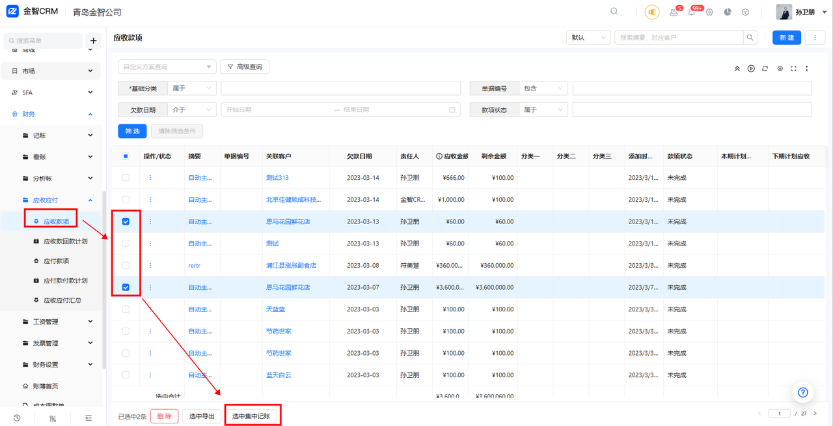Open the three-dot actions for the rertr row
This screenshot has height=426, width=833.
click(150, 266)
